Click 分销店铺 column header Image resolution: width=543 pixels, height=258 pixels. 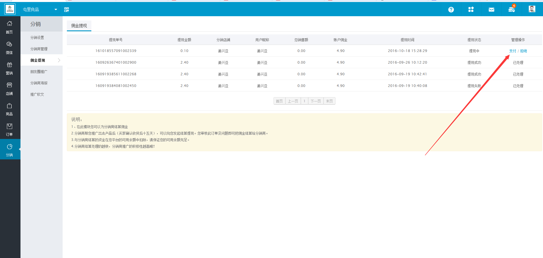[223, 40]
